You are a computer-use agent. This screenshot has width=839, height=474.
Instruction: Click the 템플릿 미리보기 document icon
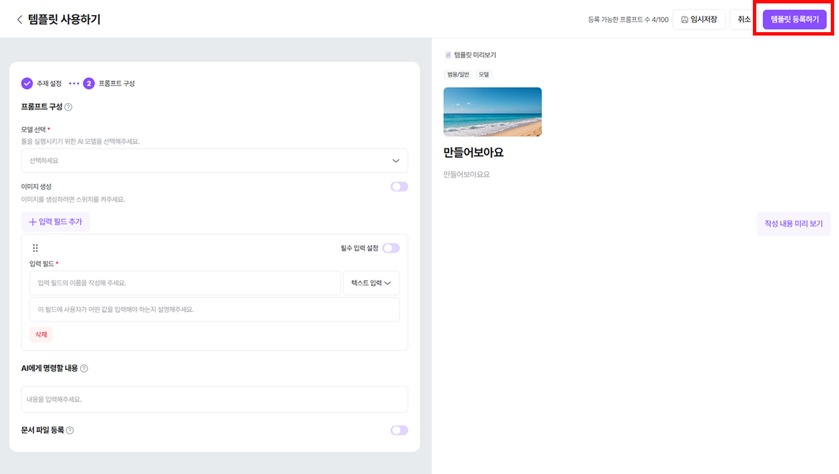click(x=449, y=55)
